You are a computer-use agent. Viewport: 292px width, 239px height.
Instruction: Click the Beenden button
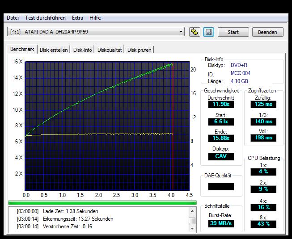(x=267, y=32)
